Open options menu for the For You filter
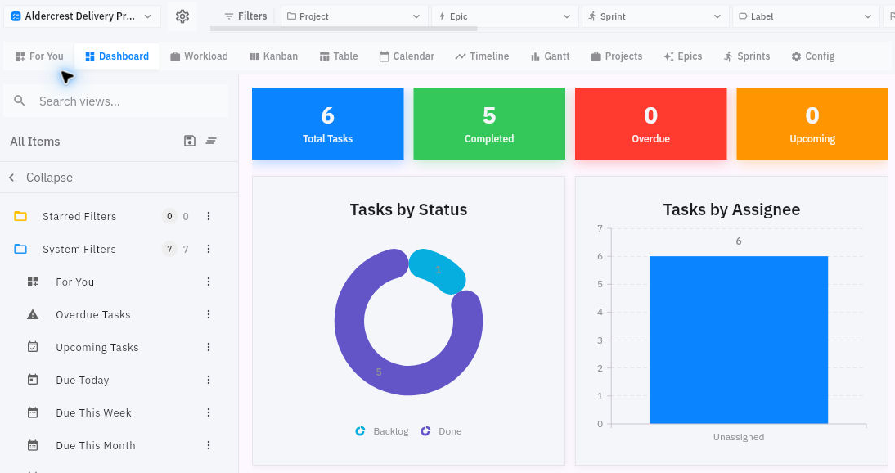This screenshot has height=473, width=895. pos(209,282)
